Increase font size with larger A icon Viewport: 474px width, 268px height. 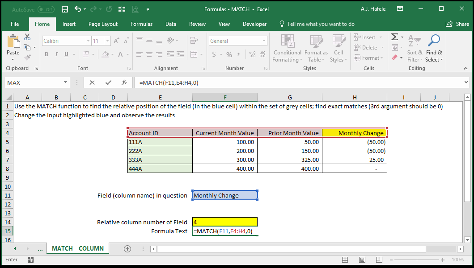click(x=116, y=41)
